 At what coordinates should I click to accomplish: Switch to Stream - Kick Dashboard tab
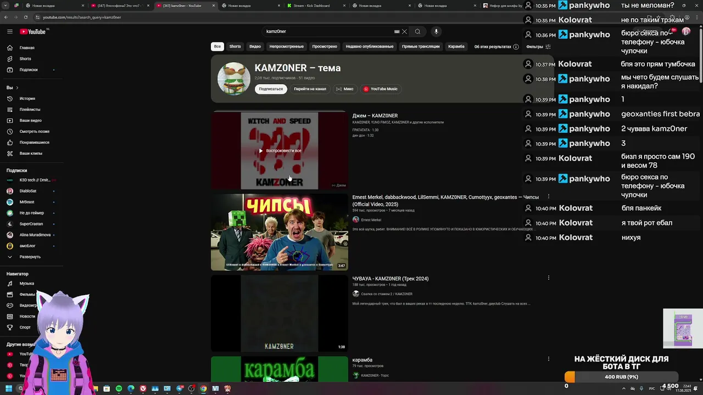(x=316, y=5)
